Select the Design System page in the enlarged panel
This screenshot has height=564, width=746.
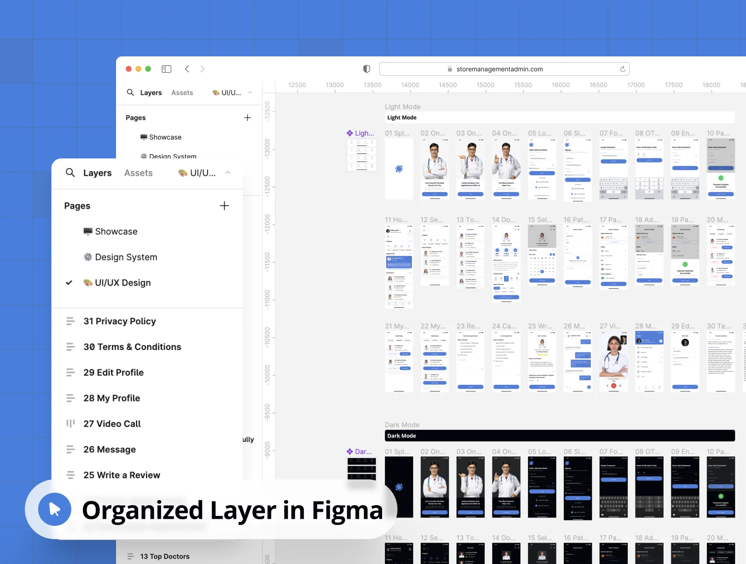120,257
